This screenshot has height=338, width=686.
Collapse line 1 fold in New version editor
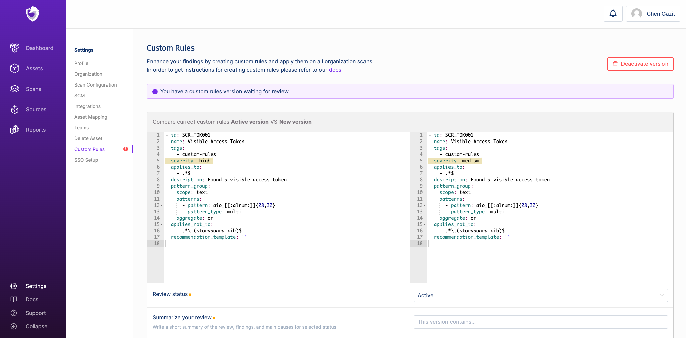click(425, 135)
